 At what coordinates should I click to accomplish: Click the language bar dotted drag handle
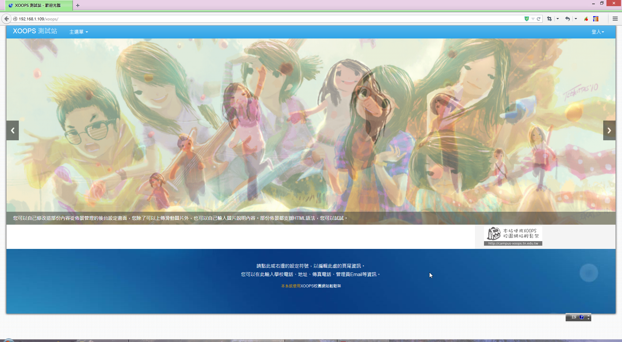tap(568, 317)
